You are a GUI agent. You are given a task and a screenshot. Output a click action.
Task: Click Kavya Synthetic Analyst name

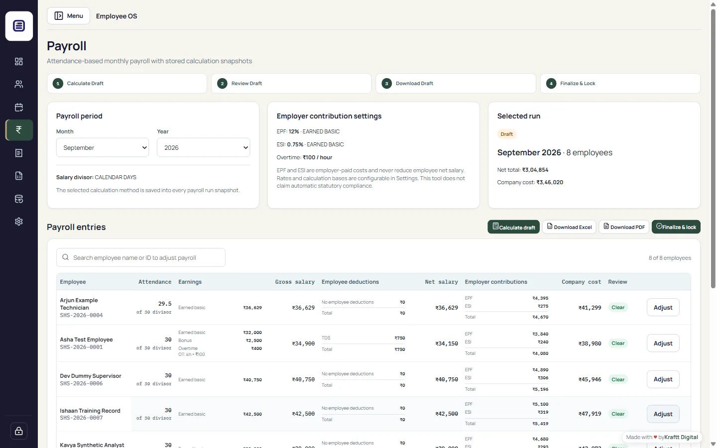(92, 445)
